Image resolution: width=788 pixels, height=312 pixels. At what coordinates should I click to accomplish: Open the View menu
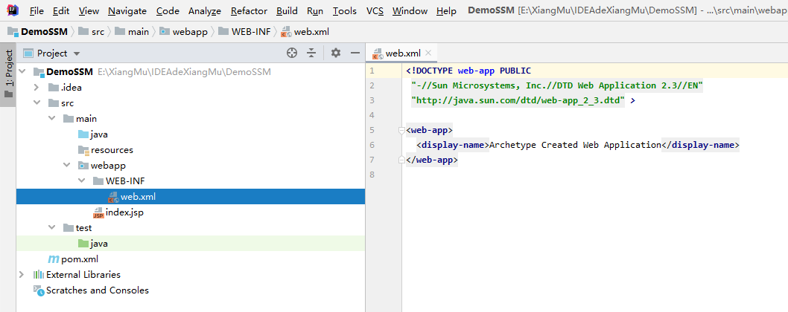tap(89, 10)
